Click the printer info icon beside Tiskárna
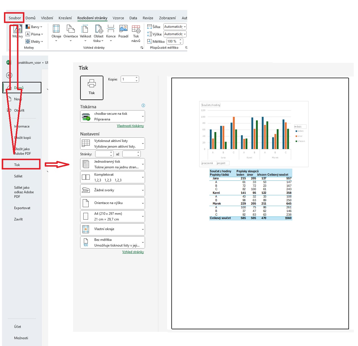Screen dimensions: 358x346 pyautogui.click(x=143, y=105)
